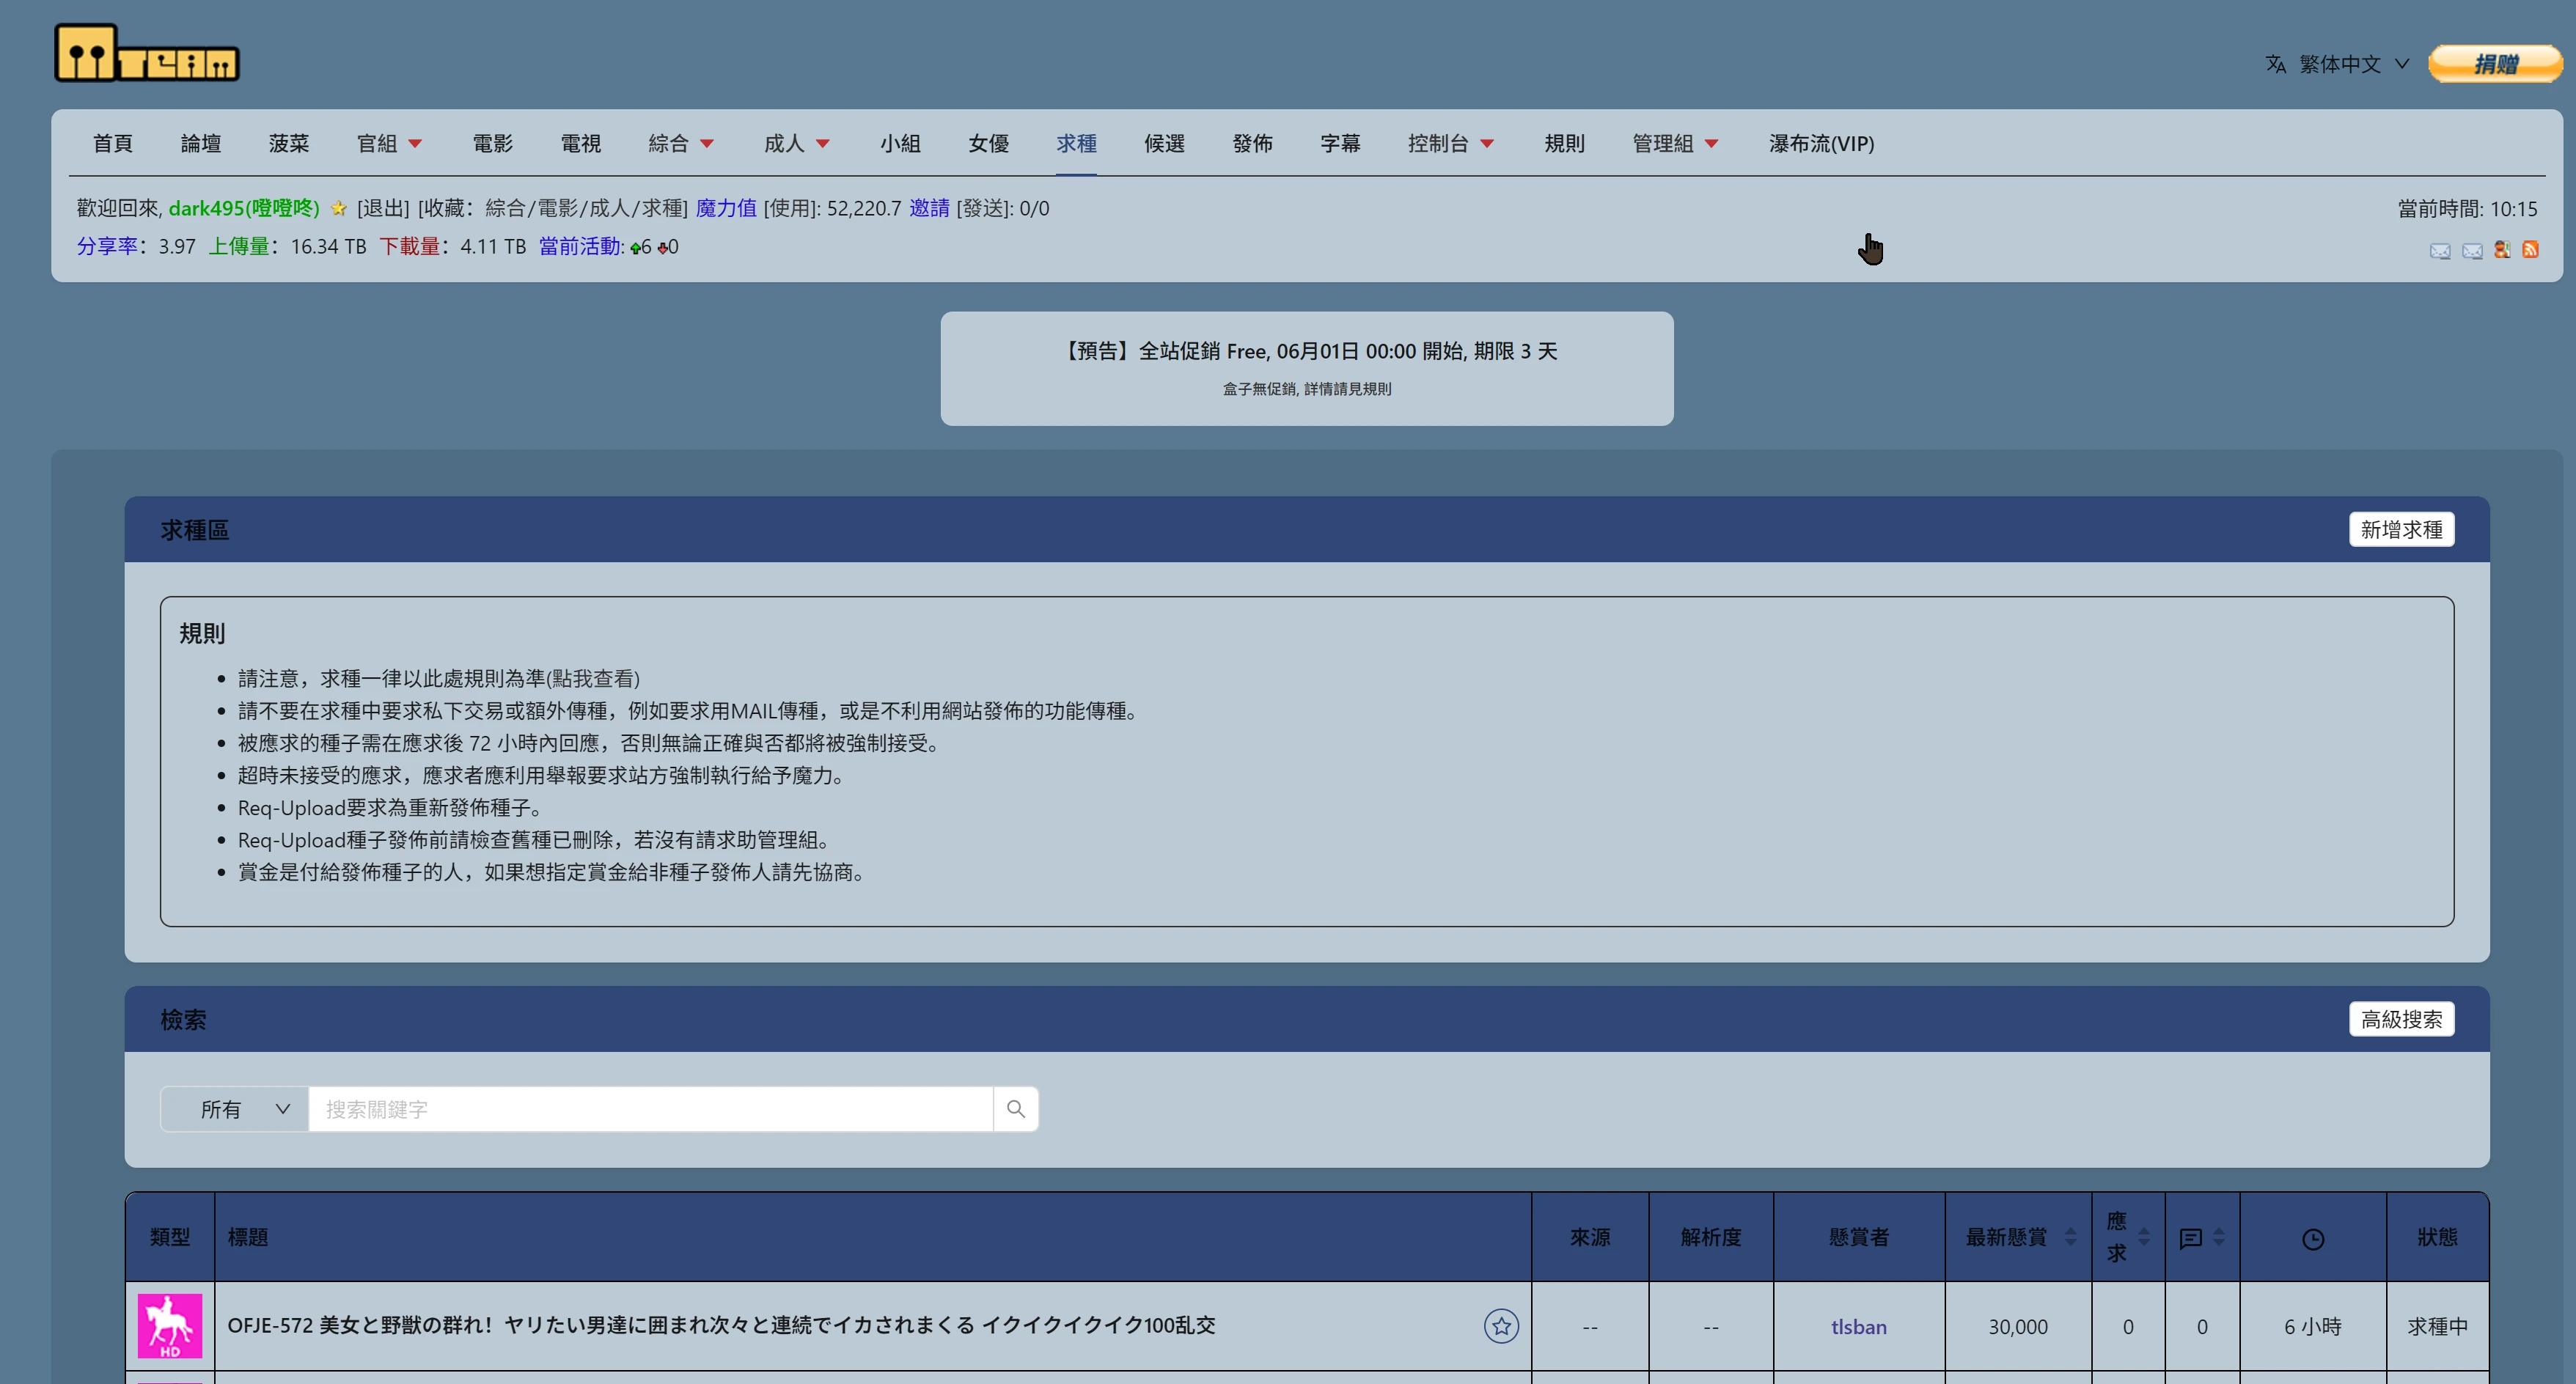Toggle the bookmark star on OFJE-572 row
Image resolution: width=2576 pixels, height=1384 pixels.
coord(1501,1325)
